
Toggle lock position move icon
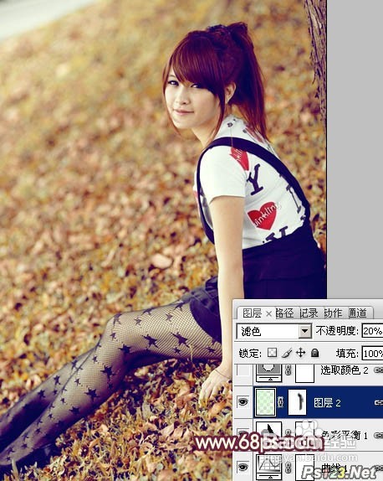(x=301, y=353)
